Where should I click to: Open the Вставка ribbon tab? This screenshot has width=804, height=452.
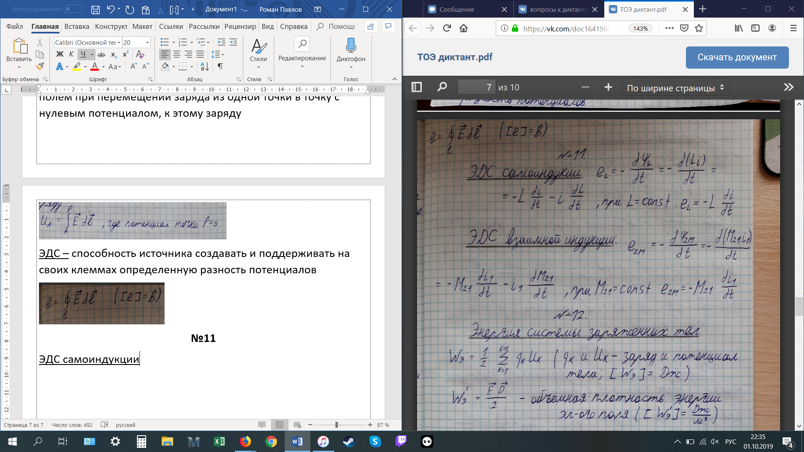point(77,26)
